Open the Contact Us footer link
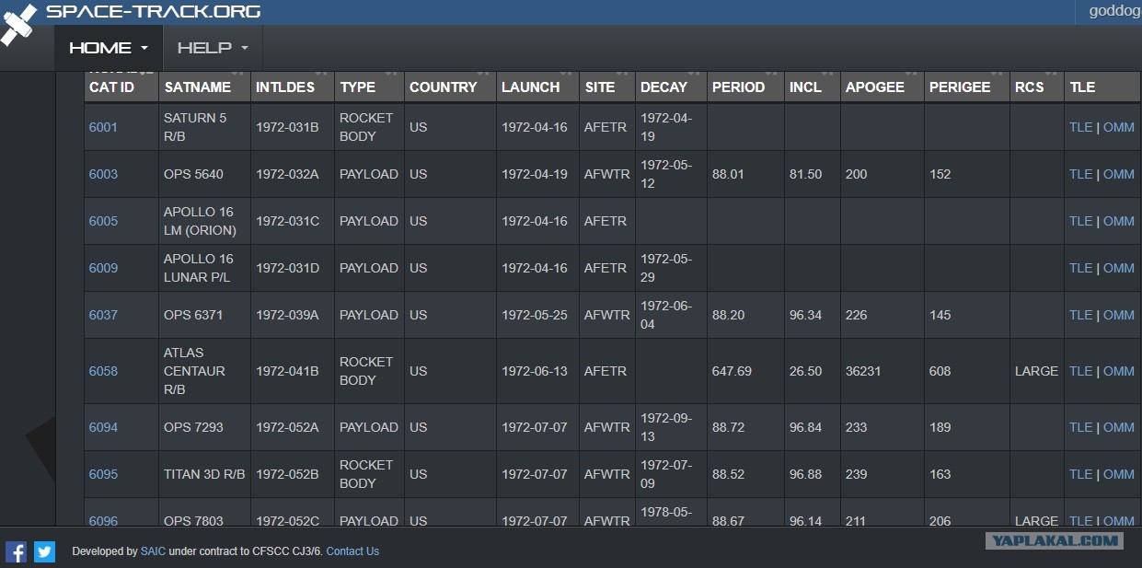The height and width of the screenshot is (568, 1142). tap(352, 551)
